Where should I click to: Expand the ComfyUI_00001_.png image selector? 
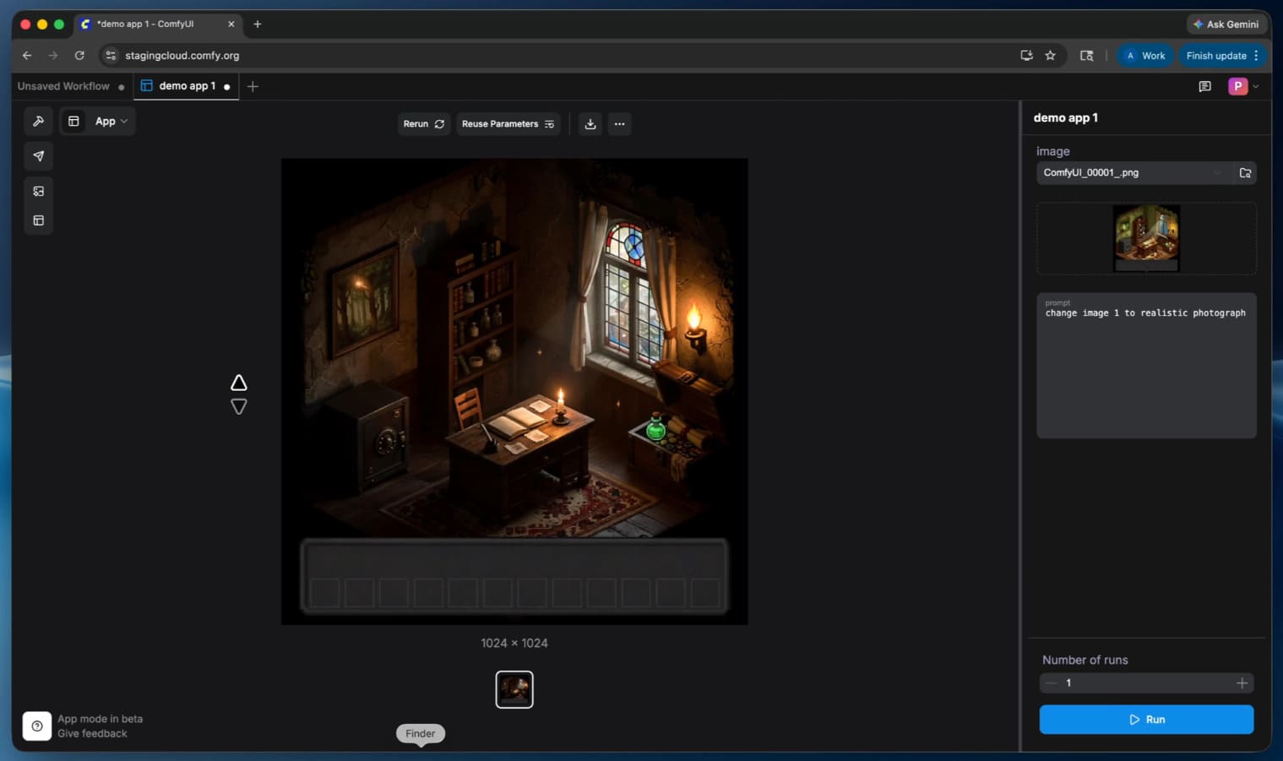coord(1216,172)
